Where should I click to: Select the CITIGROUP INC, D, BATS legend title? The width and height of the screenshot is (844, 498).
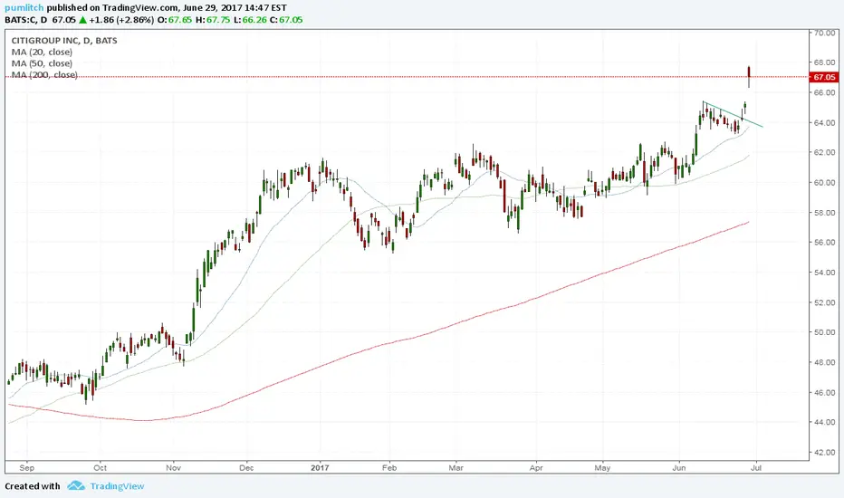coord(64,41)
